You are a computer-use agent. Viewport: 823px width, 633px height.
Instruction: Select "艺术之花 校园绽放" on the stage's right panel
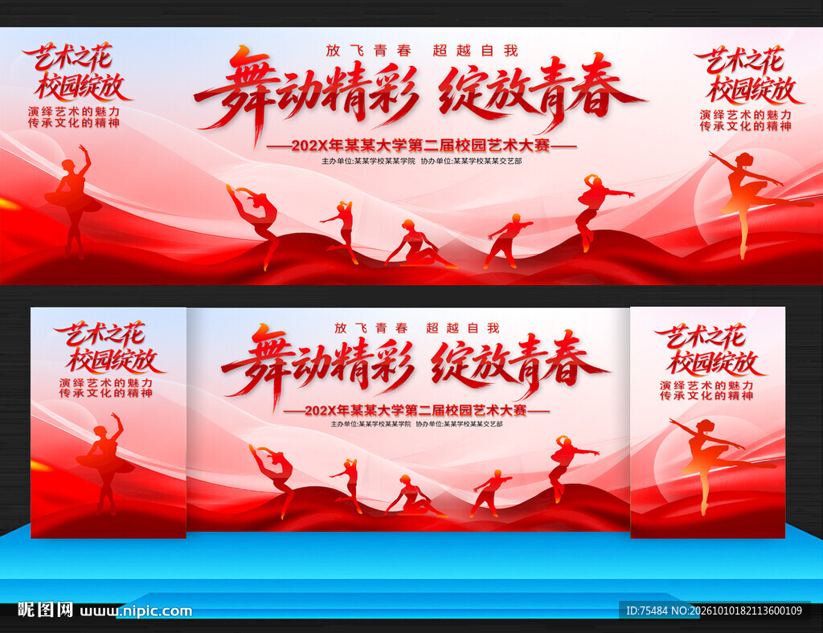pyautogui.click(x=710, y=349)
